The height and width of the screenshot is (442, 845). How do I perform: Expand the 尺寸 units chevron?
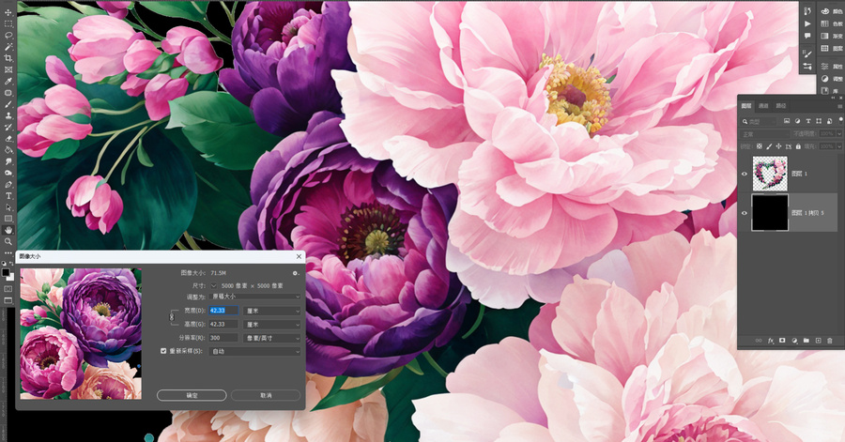pos(214,285)
